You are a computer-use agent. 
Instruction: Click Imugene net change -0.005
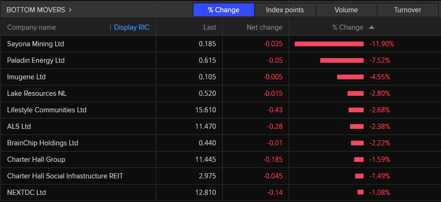pyautogui.click(x=273, y=77)
